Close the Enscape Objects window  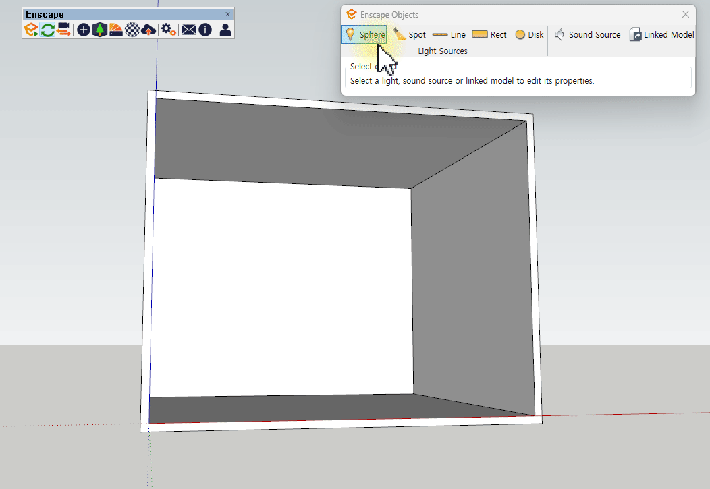click(686, 14)
